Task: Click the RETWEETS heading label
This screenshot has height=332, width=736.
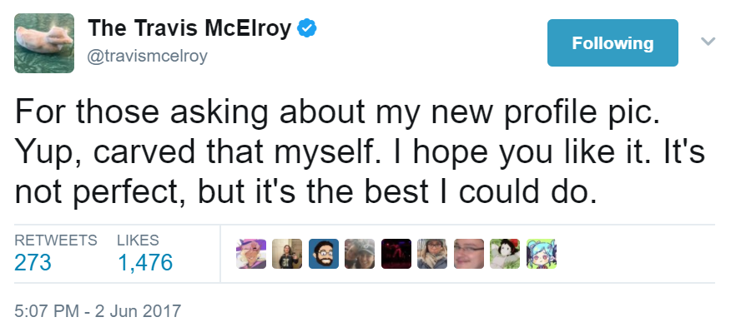Action: (56, 240)
